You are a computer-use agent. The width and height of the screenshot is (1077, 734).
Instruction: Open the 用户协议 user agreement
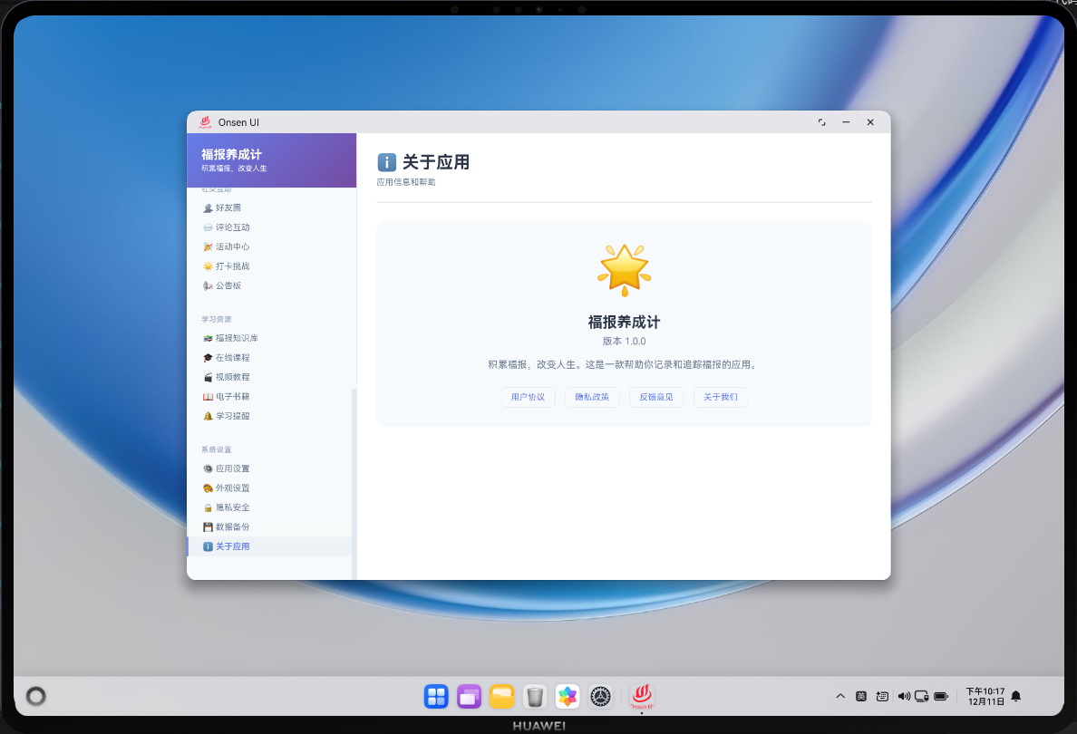click(x=528, y=397)
